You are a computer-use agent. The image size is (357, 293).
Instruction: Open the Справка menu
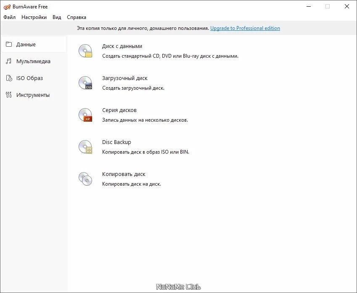click(77, 17)
